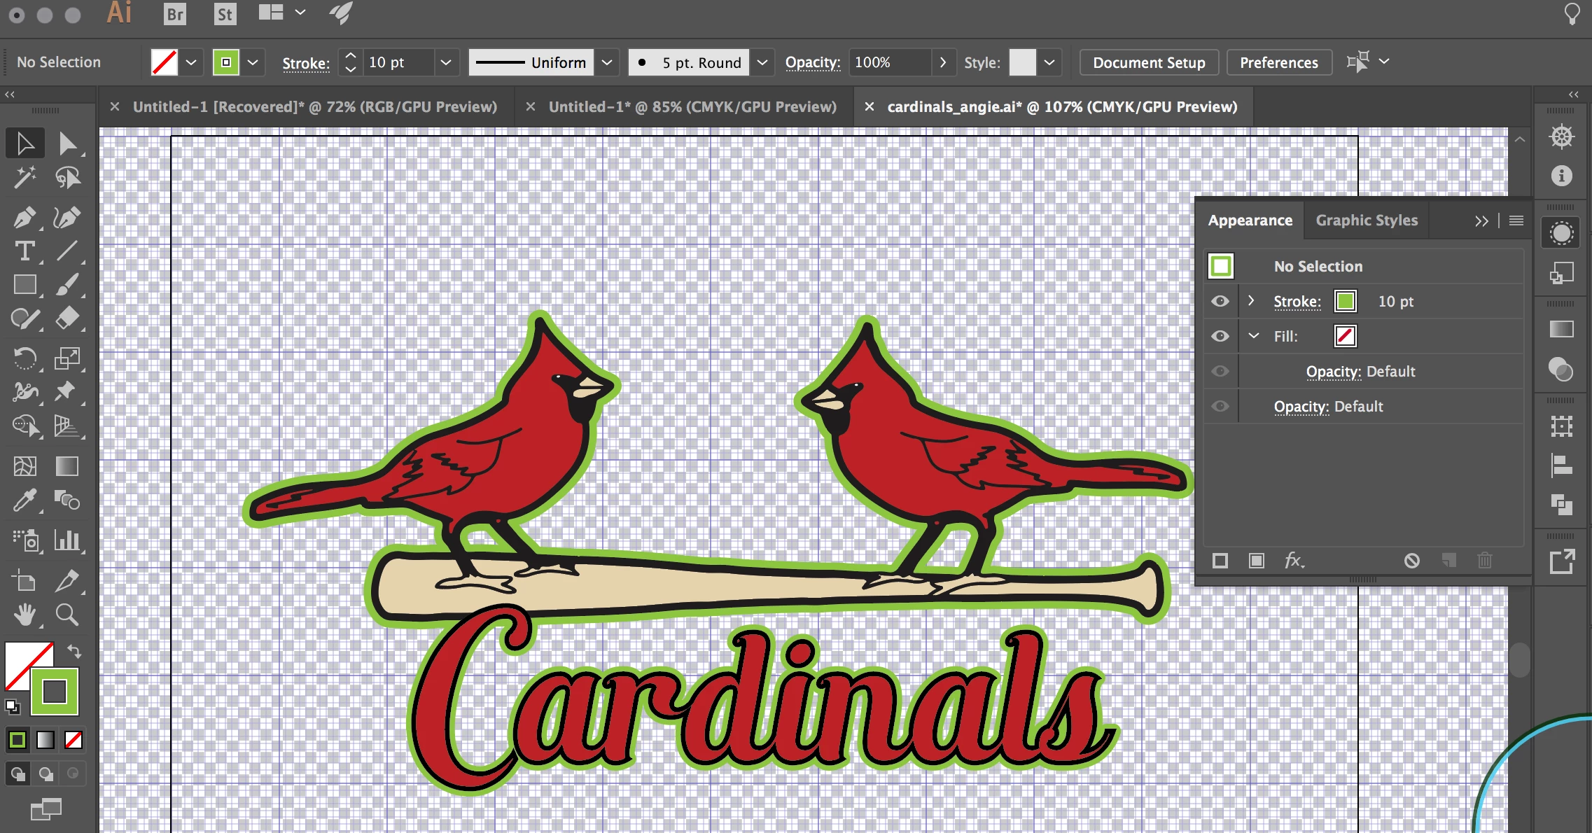The width and height of the screenshot is (1592, 833).
Task: Select the Pen tool
Action: [25, 218]
